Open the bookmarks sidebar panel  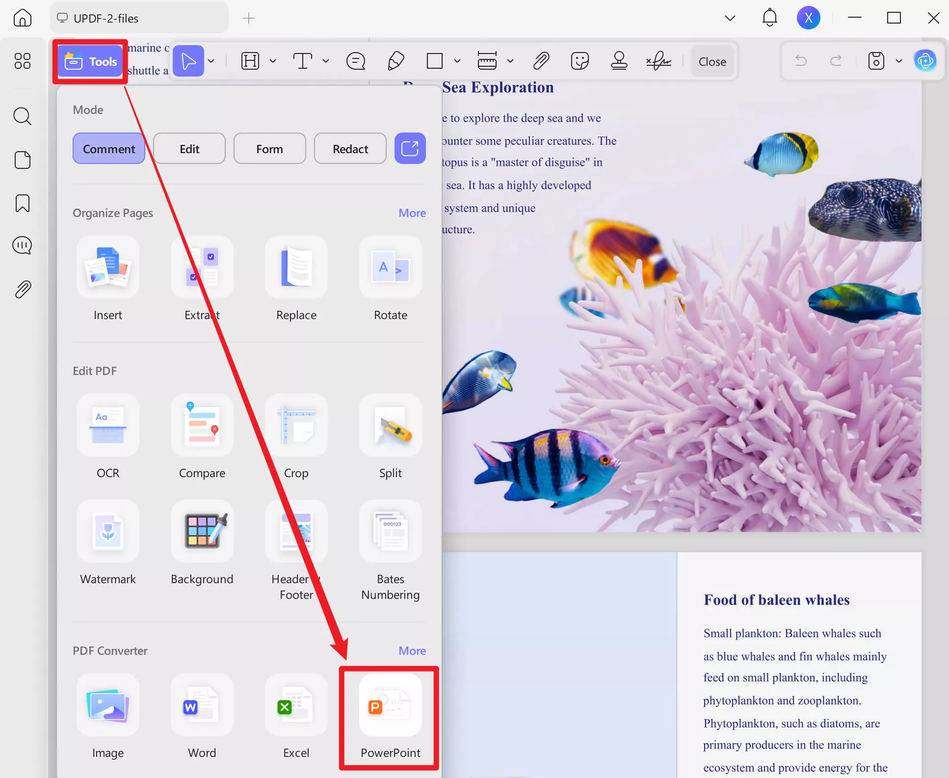click(23, 203)
